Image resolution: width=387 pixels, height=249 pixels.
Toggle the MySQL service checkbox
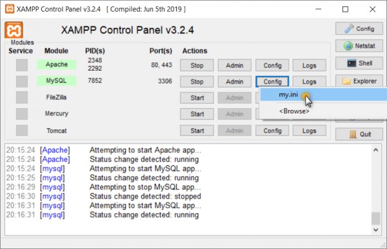tap(22, 81)
